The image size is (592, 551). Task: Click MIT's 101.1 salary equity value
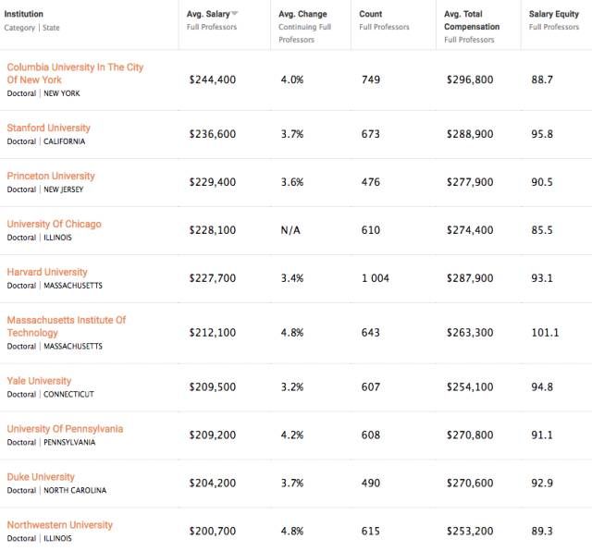coord(544,333)
